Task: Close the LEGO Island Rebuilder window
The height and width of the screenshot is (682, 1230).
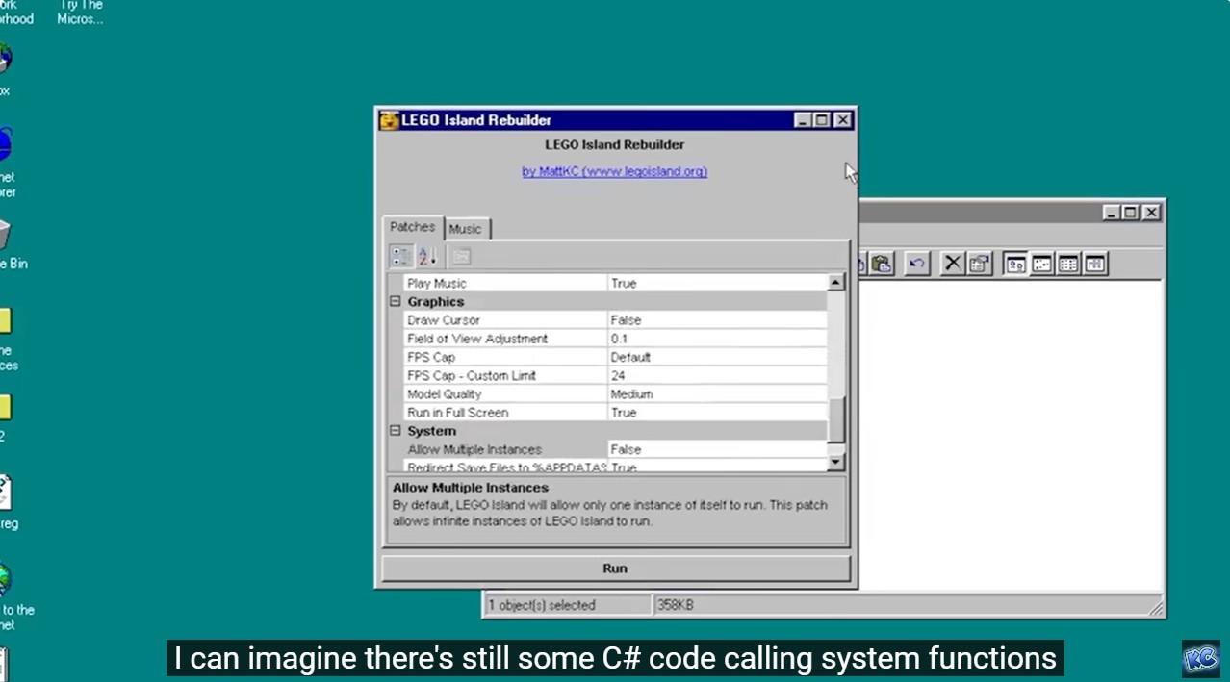Action: [842, 120]
